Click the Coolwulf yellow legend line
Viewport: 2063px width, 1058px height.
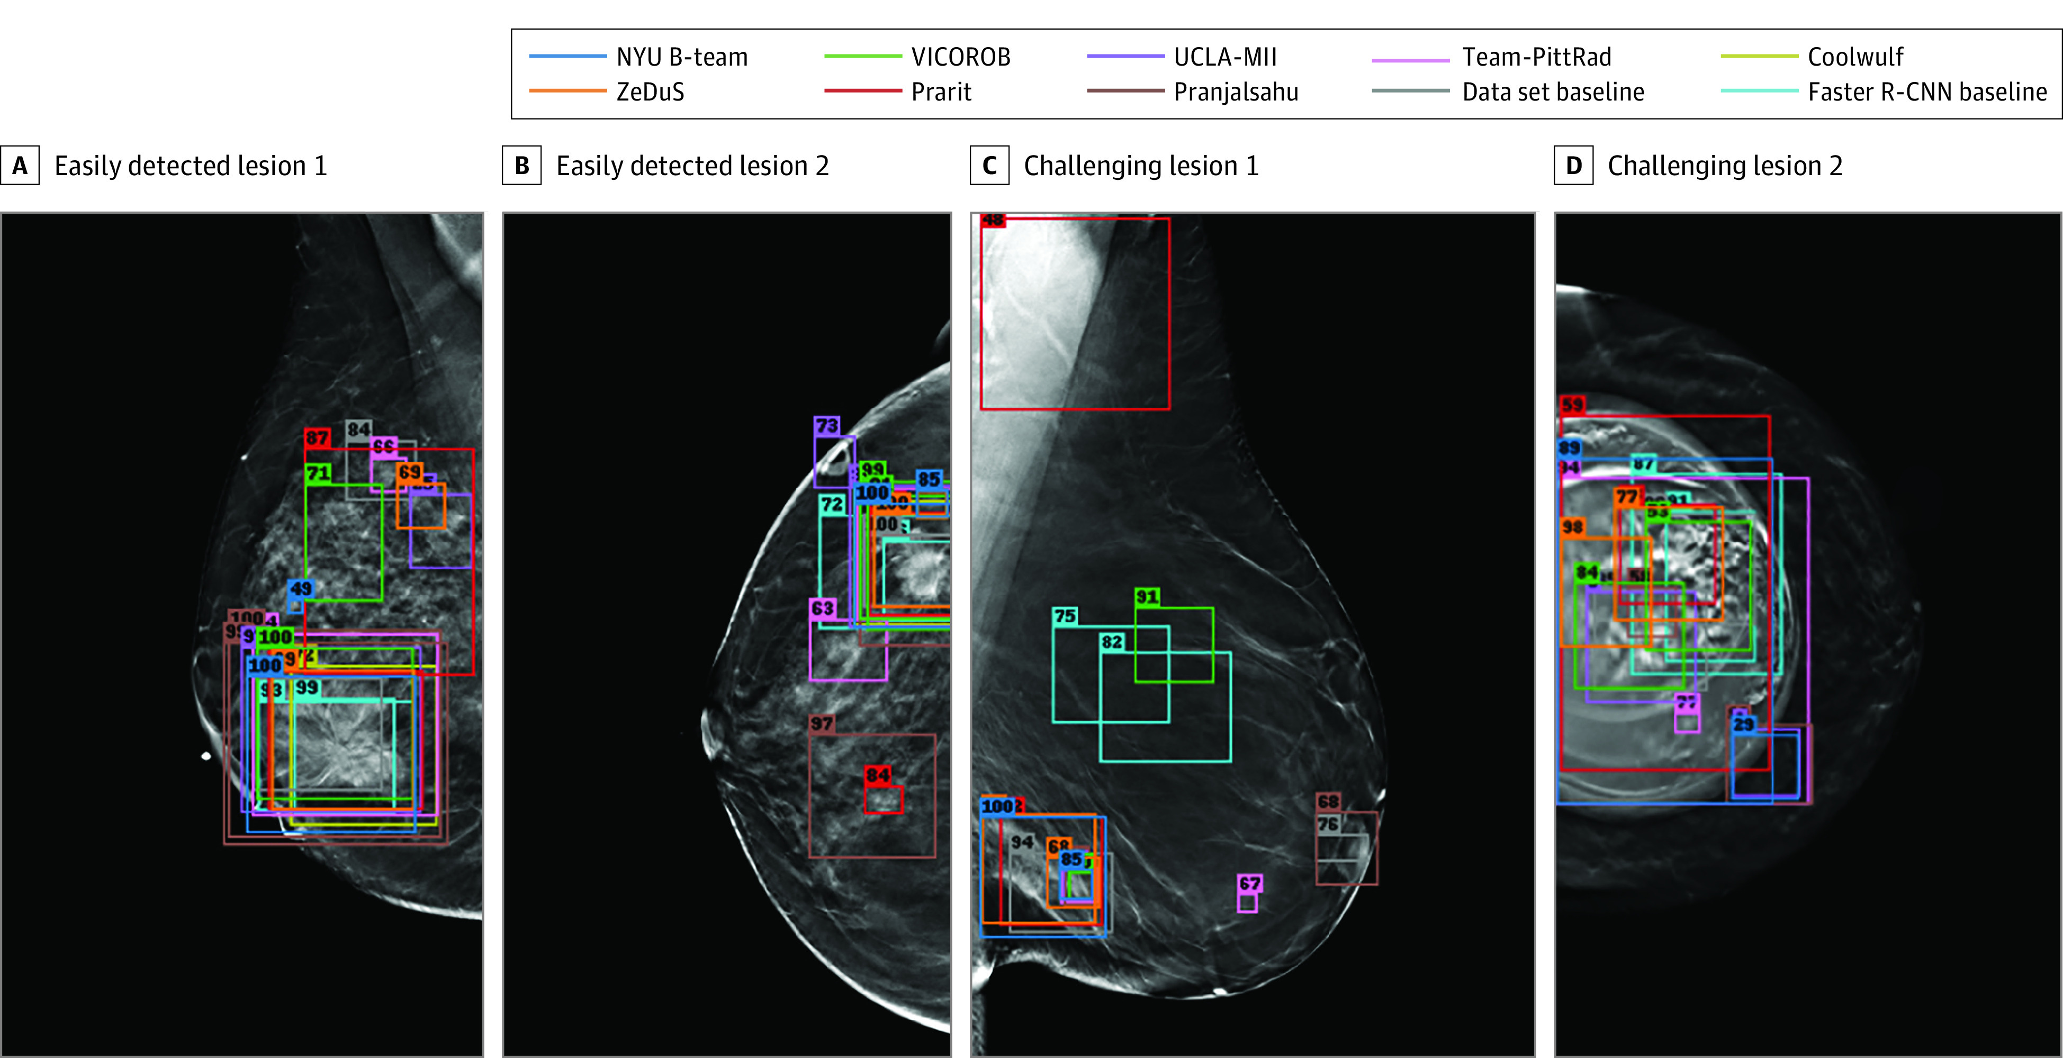pos(1760,56)
